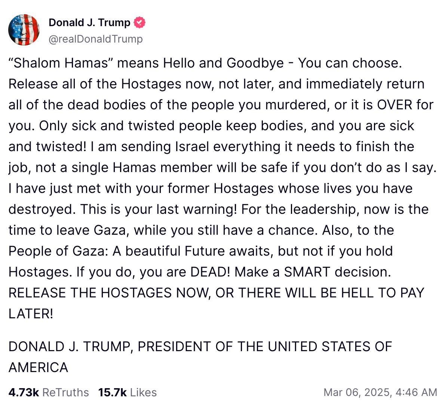View the 4.73k ReTruths count
This screenshot has width=445, height=409.
(x=49, y=392)
